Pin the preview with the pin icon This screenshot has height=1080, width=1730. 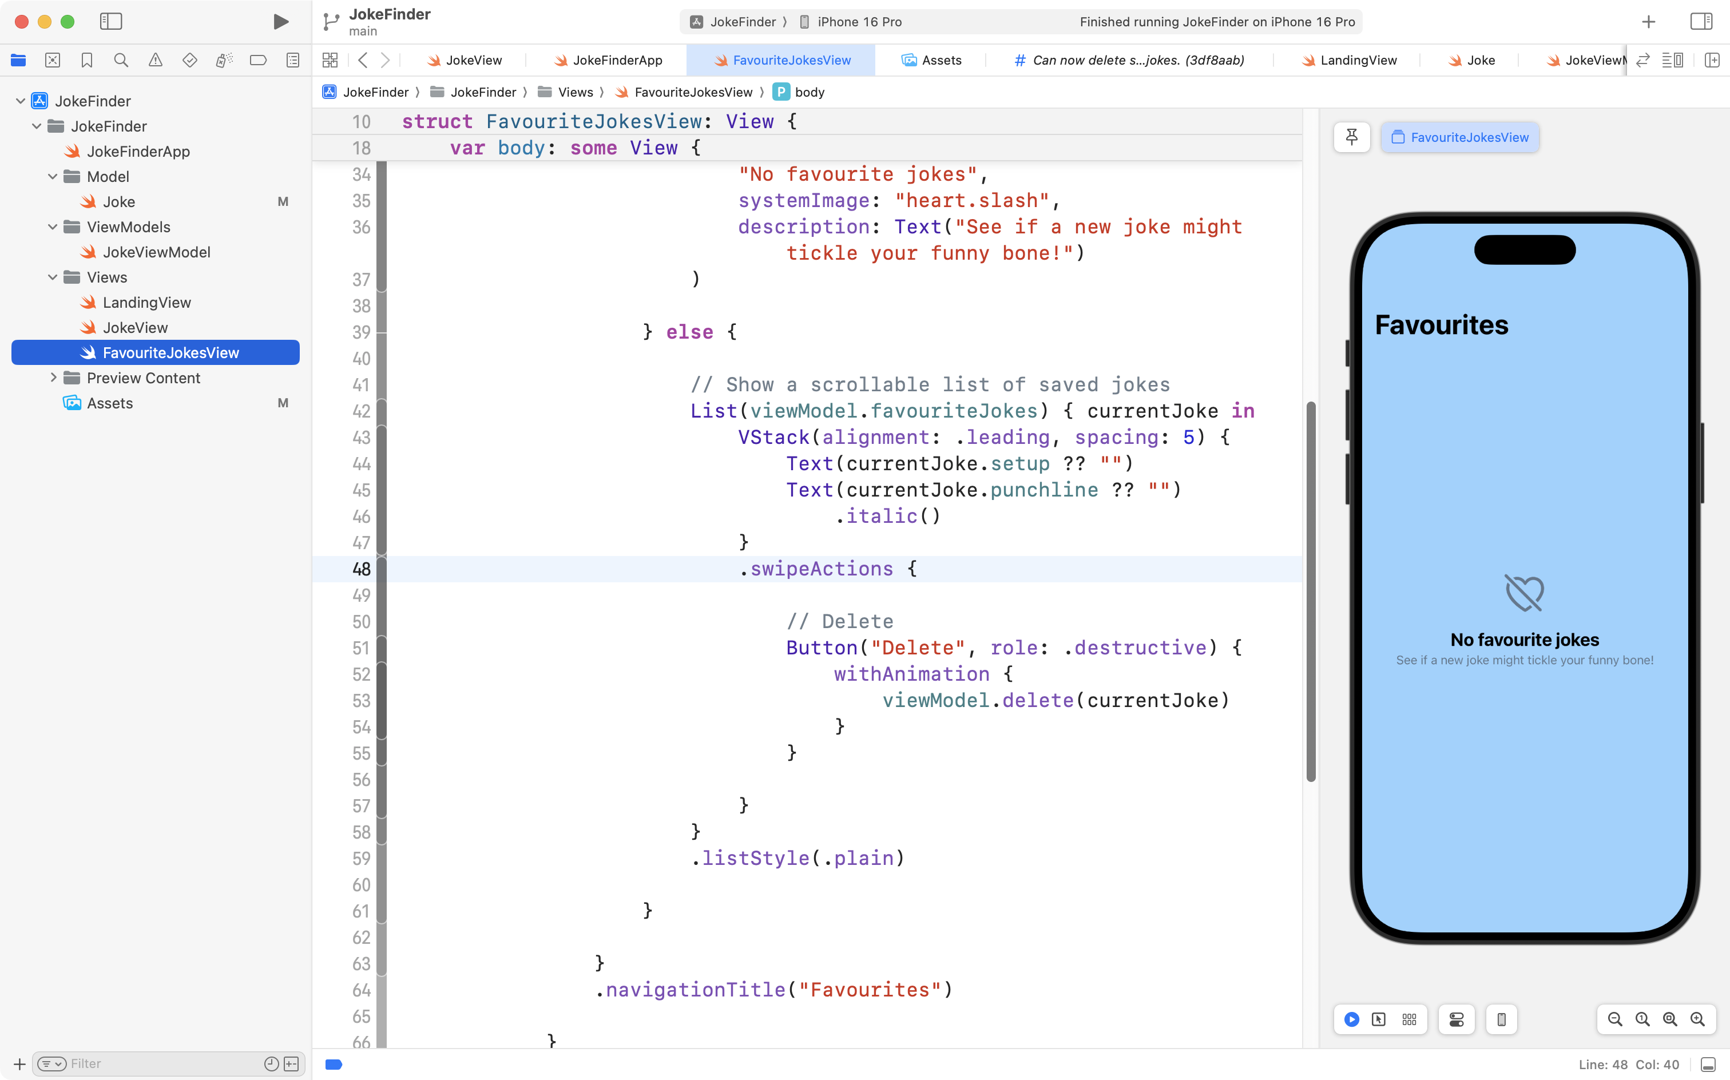(x=1351, y=137)
